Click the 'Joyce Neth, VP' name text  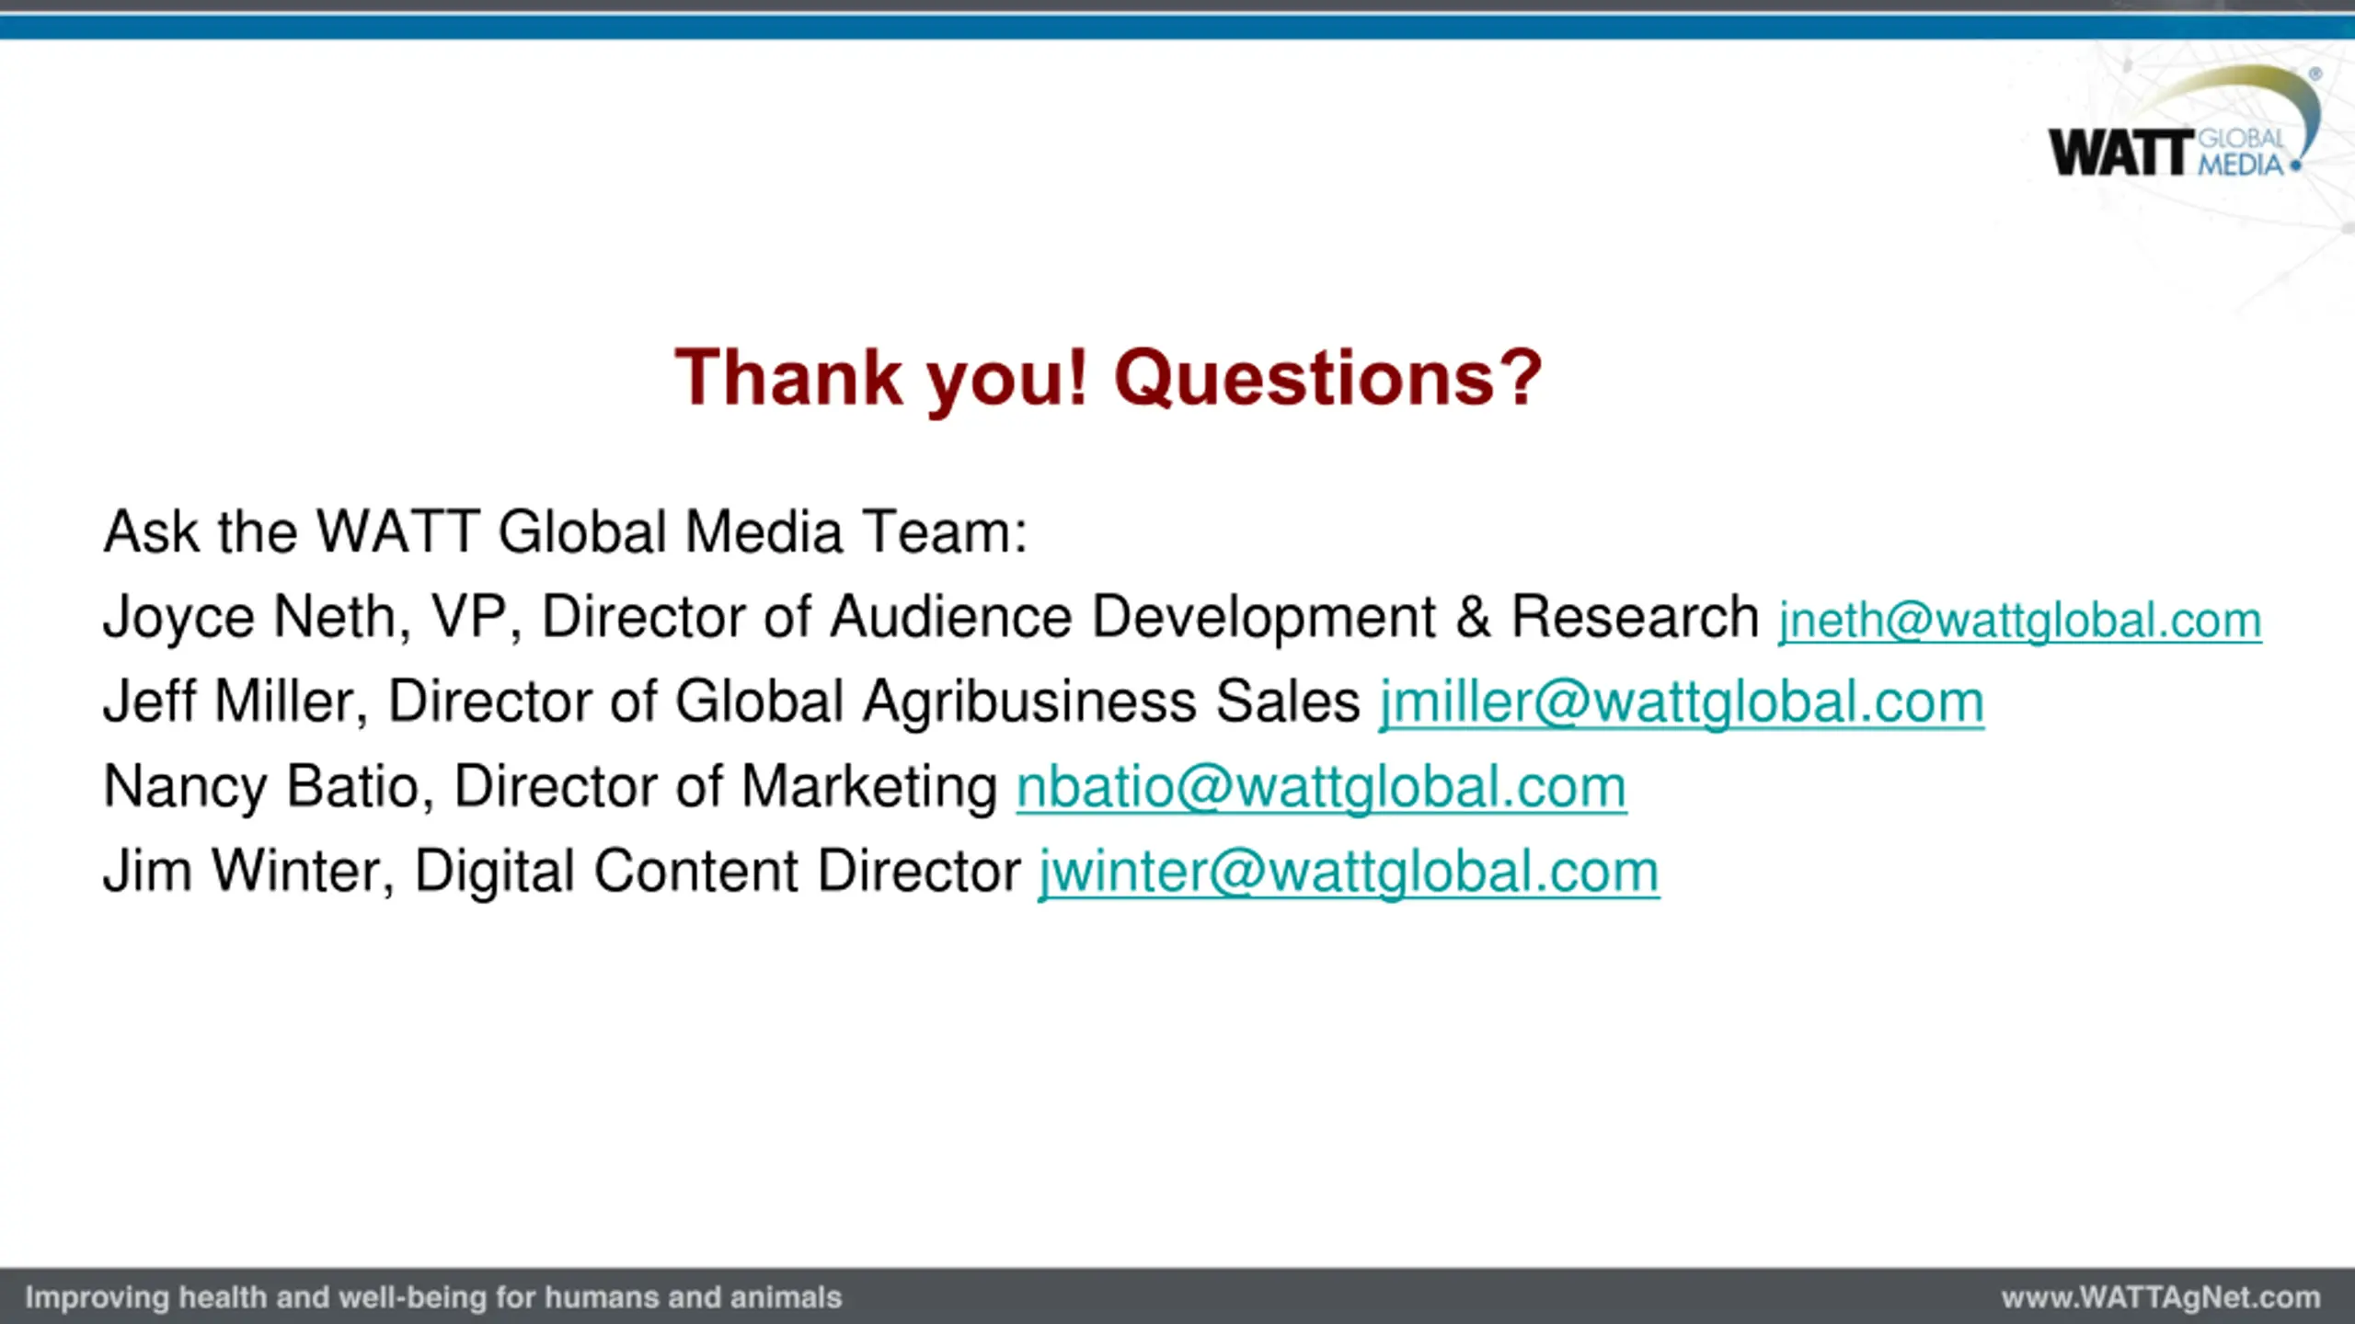coord(304,617)
